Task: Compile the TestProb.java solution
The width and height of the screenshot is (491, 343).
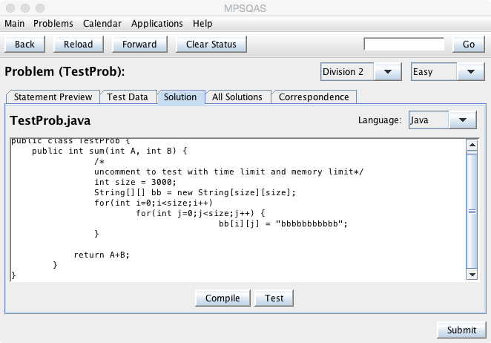Action: tap(223, 298)
